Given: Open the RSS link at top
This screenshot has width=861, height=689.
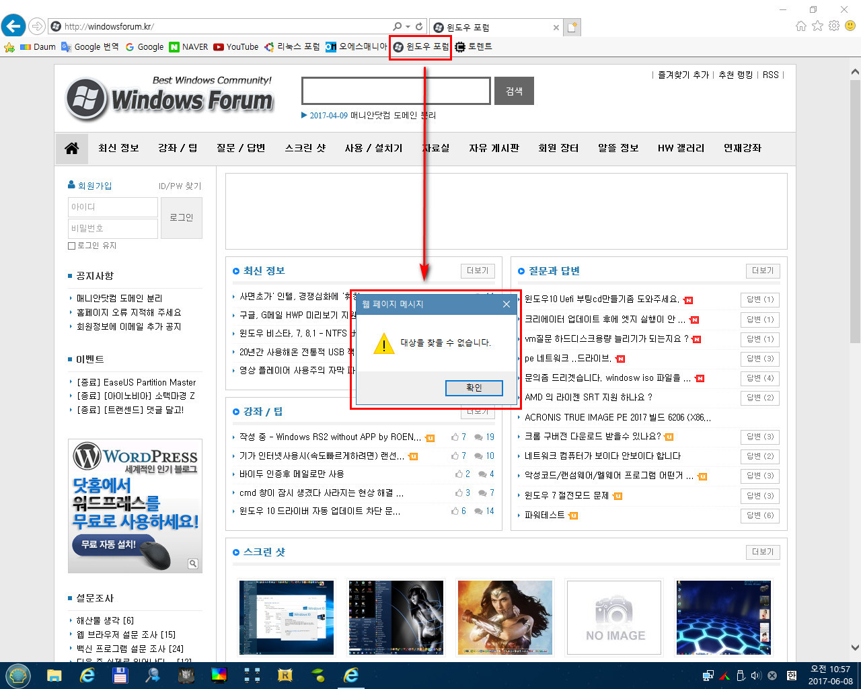Looking at the screenshot, I should 770,75.
